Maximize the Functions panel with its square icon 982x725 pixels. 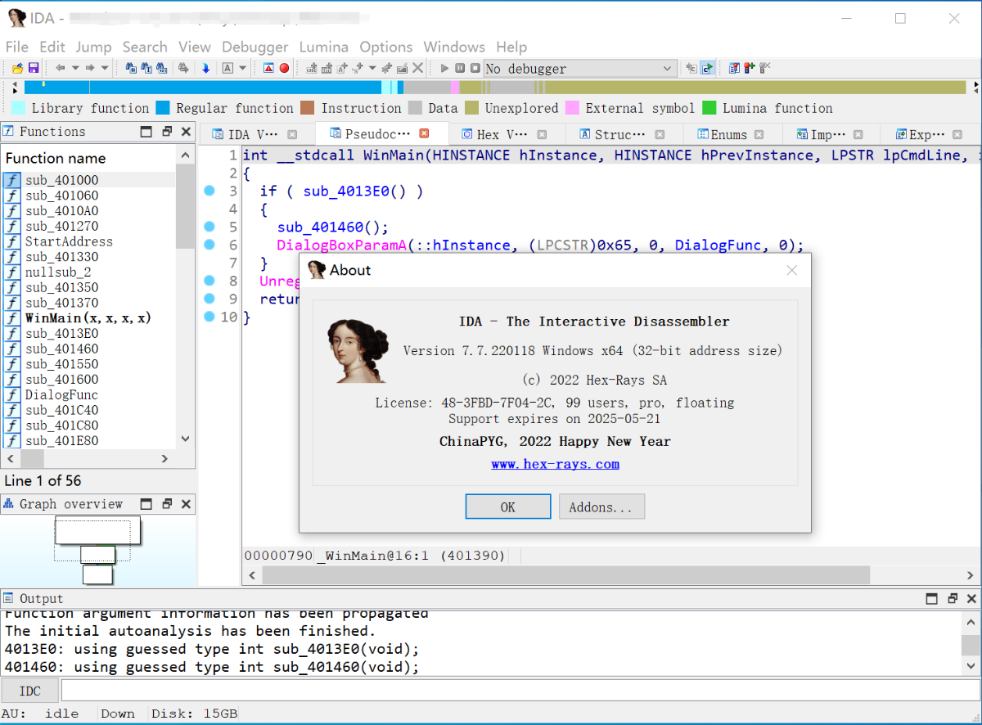point(146,132)
